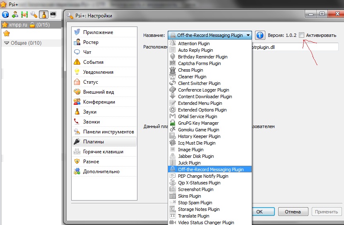
Task: Choose Jabber Disk Plugin entry
Action: tap(210, 156)
